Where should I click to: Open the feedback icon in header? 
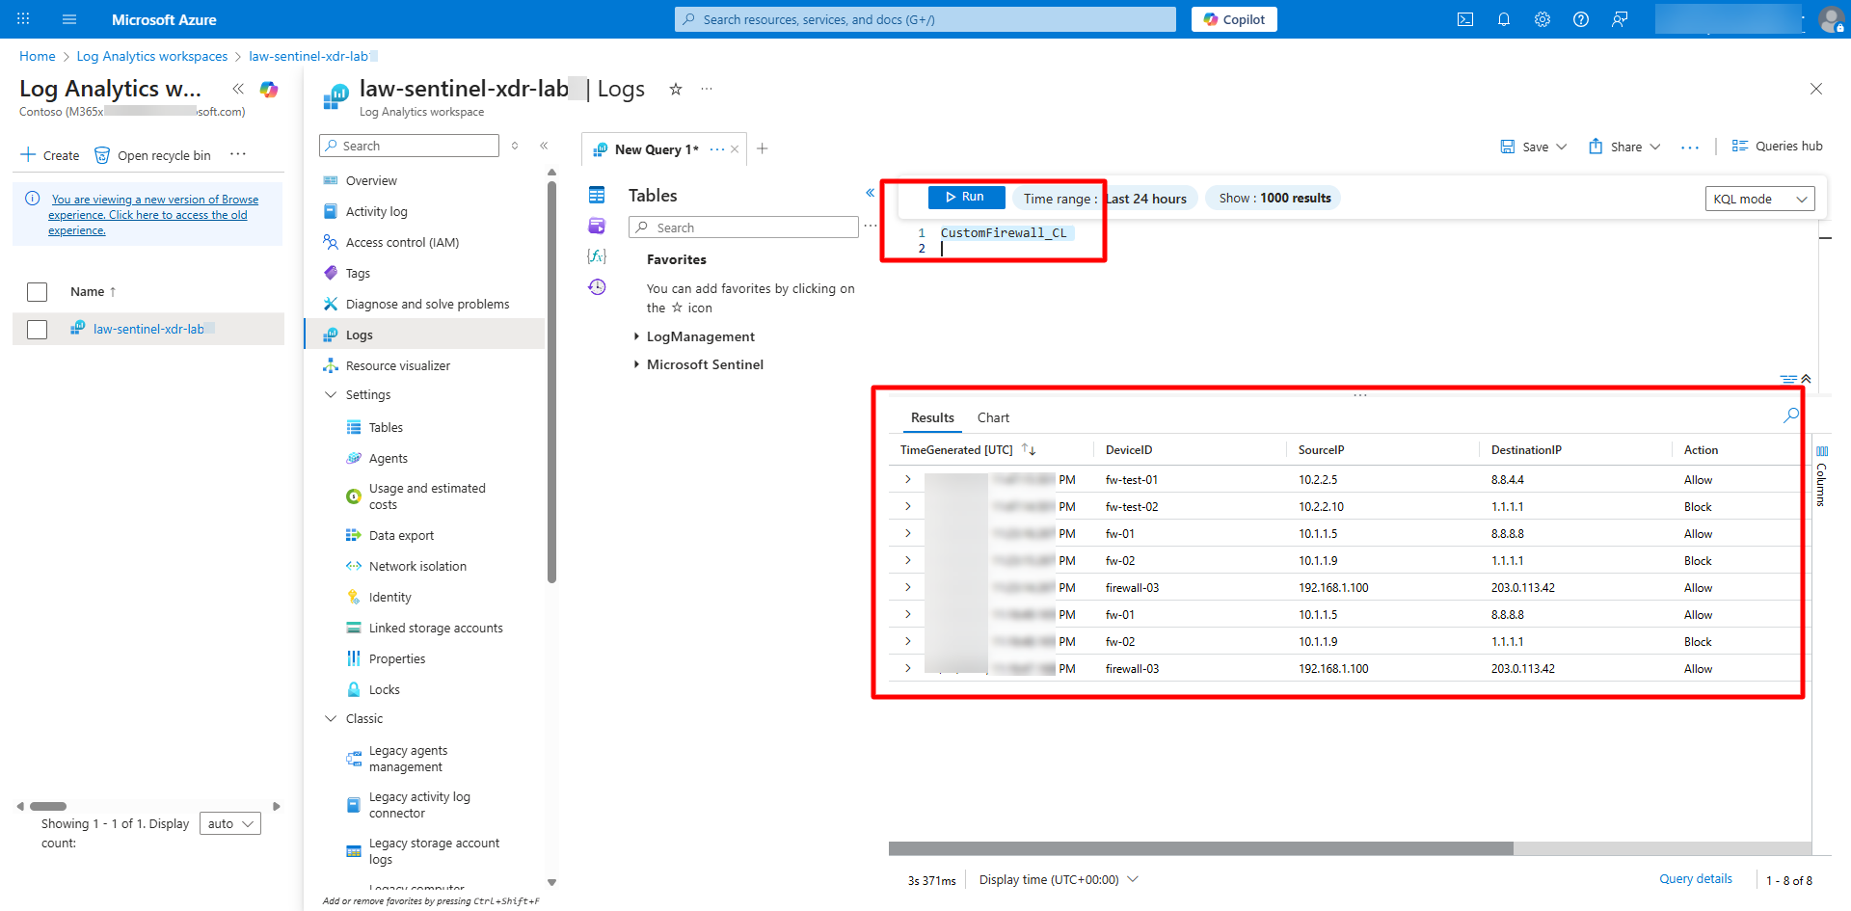tap(1620, 19)
